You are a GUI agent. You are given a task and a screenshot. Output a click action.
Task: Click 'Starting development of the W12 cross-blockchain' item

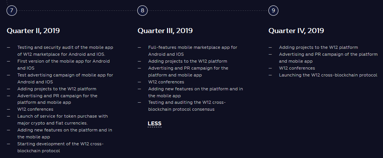coord(61,147)
